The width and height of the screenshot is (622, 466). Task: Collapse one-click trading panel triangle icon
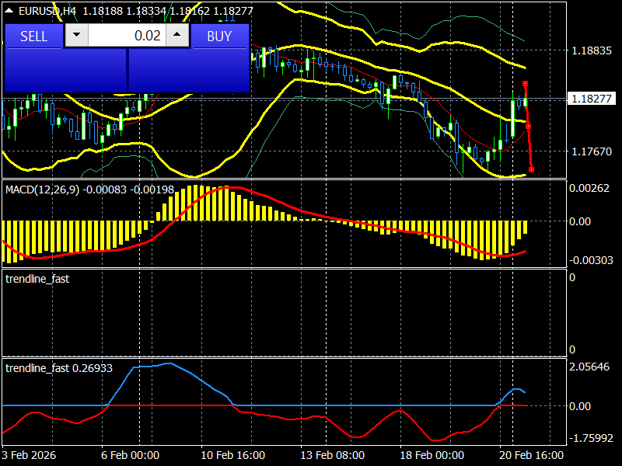coord(9,11)
